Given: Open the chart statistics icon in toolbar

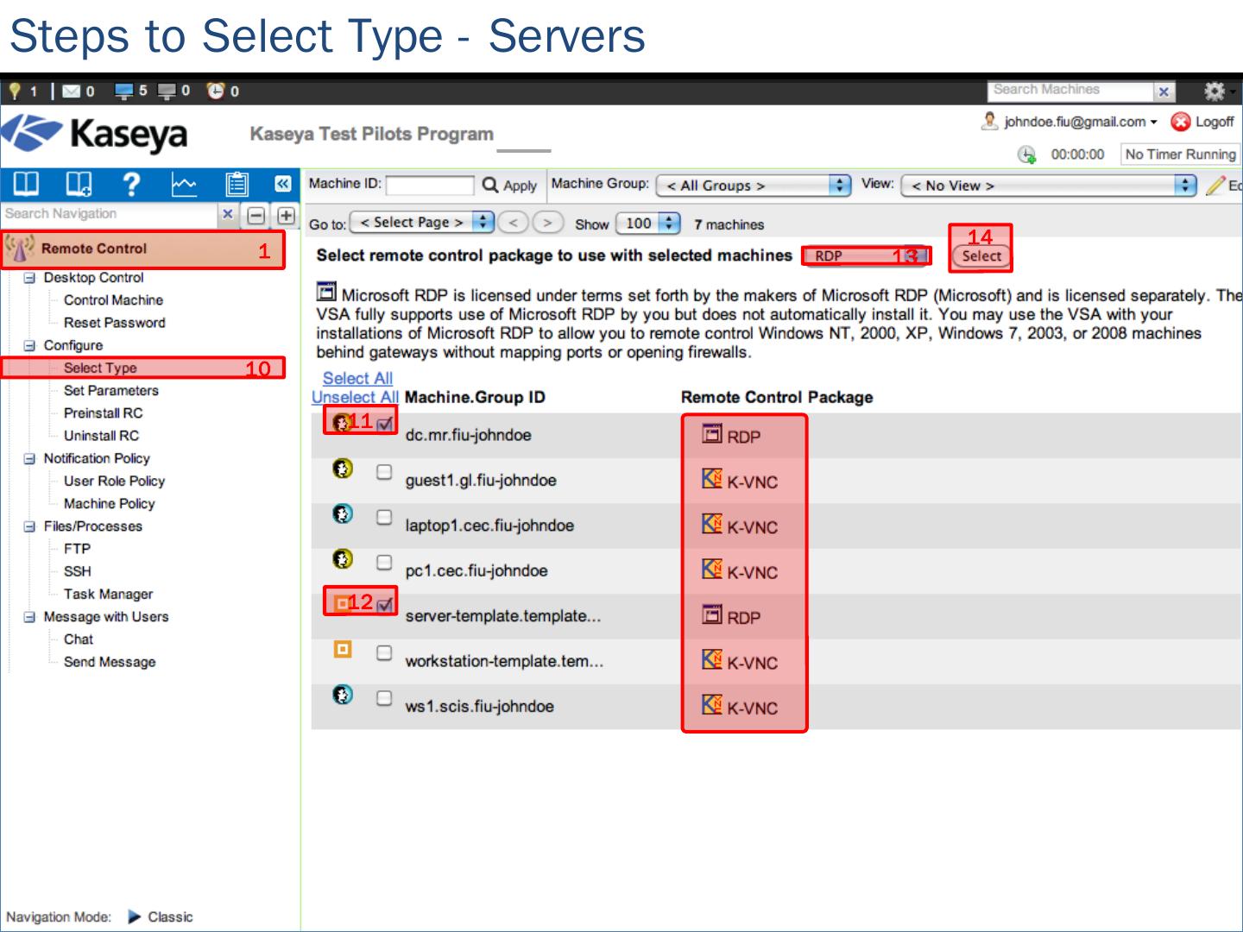Looking at the screenshot, I should [x=184, y=184].
